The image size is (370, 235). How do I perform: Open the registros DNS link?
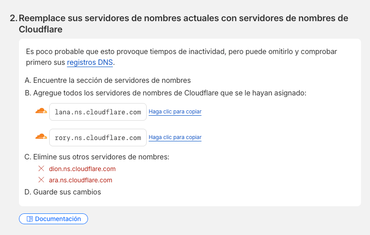tap(90, 63)
